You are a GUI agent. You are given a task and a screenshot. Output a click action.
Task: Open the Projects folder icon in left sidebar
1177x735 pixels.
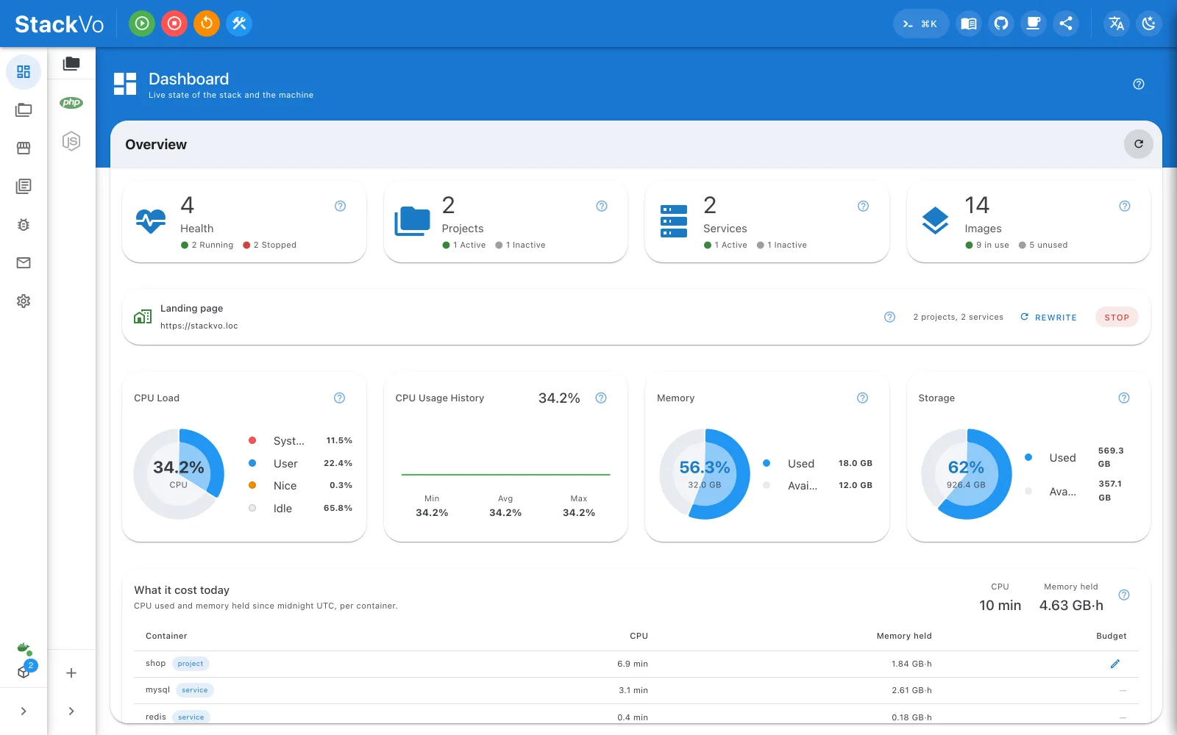pos(24,110)
